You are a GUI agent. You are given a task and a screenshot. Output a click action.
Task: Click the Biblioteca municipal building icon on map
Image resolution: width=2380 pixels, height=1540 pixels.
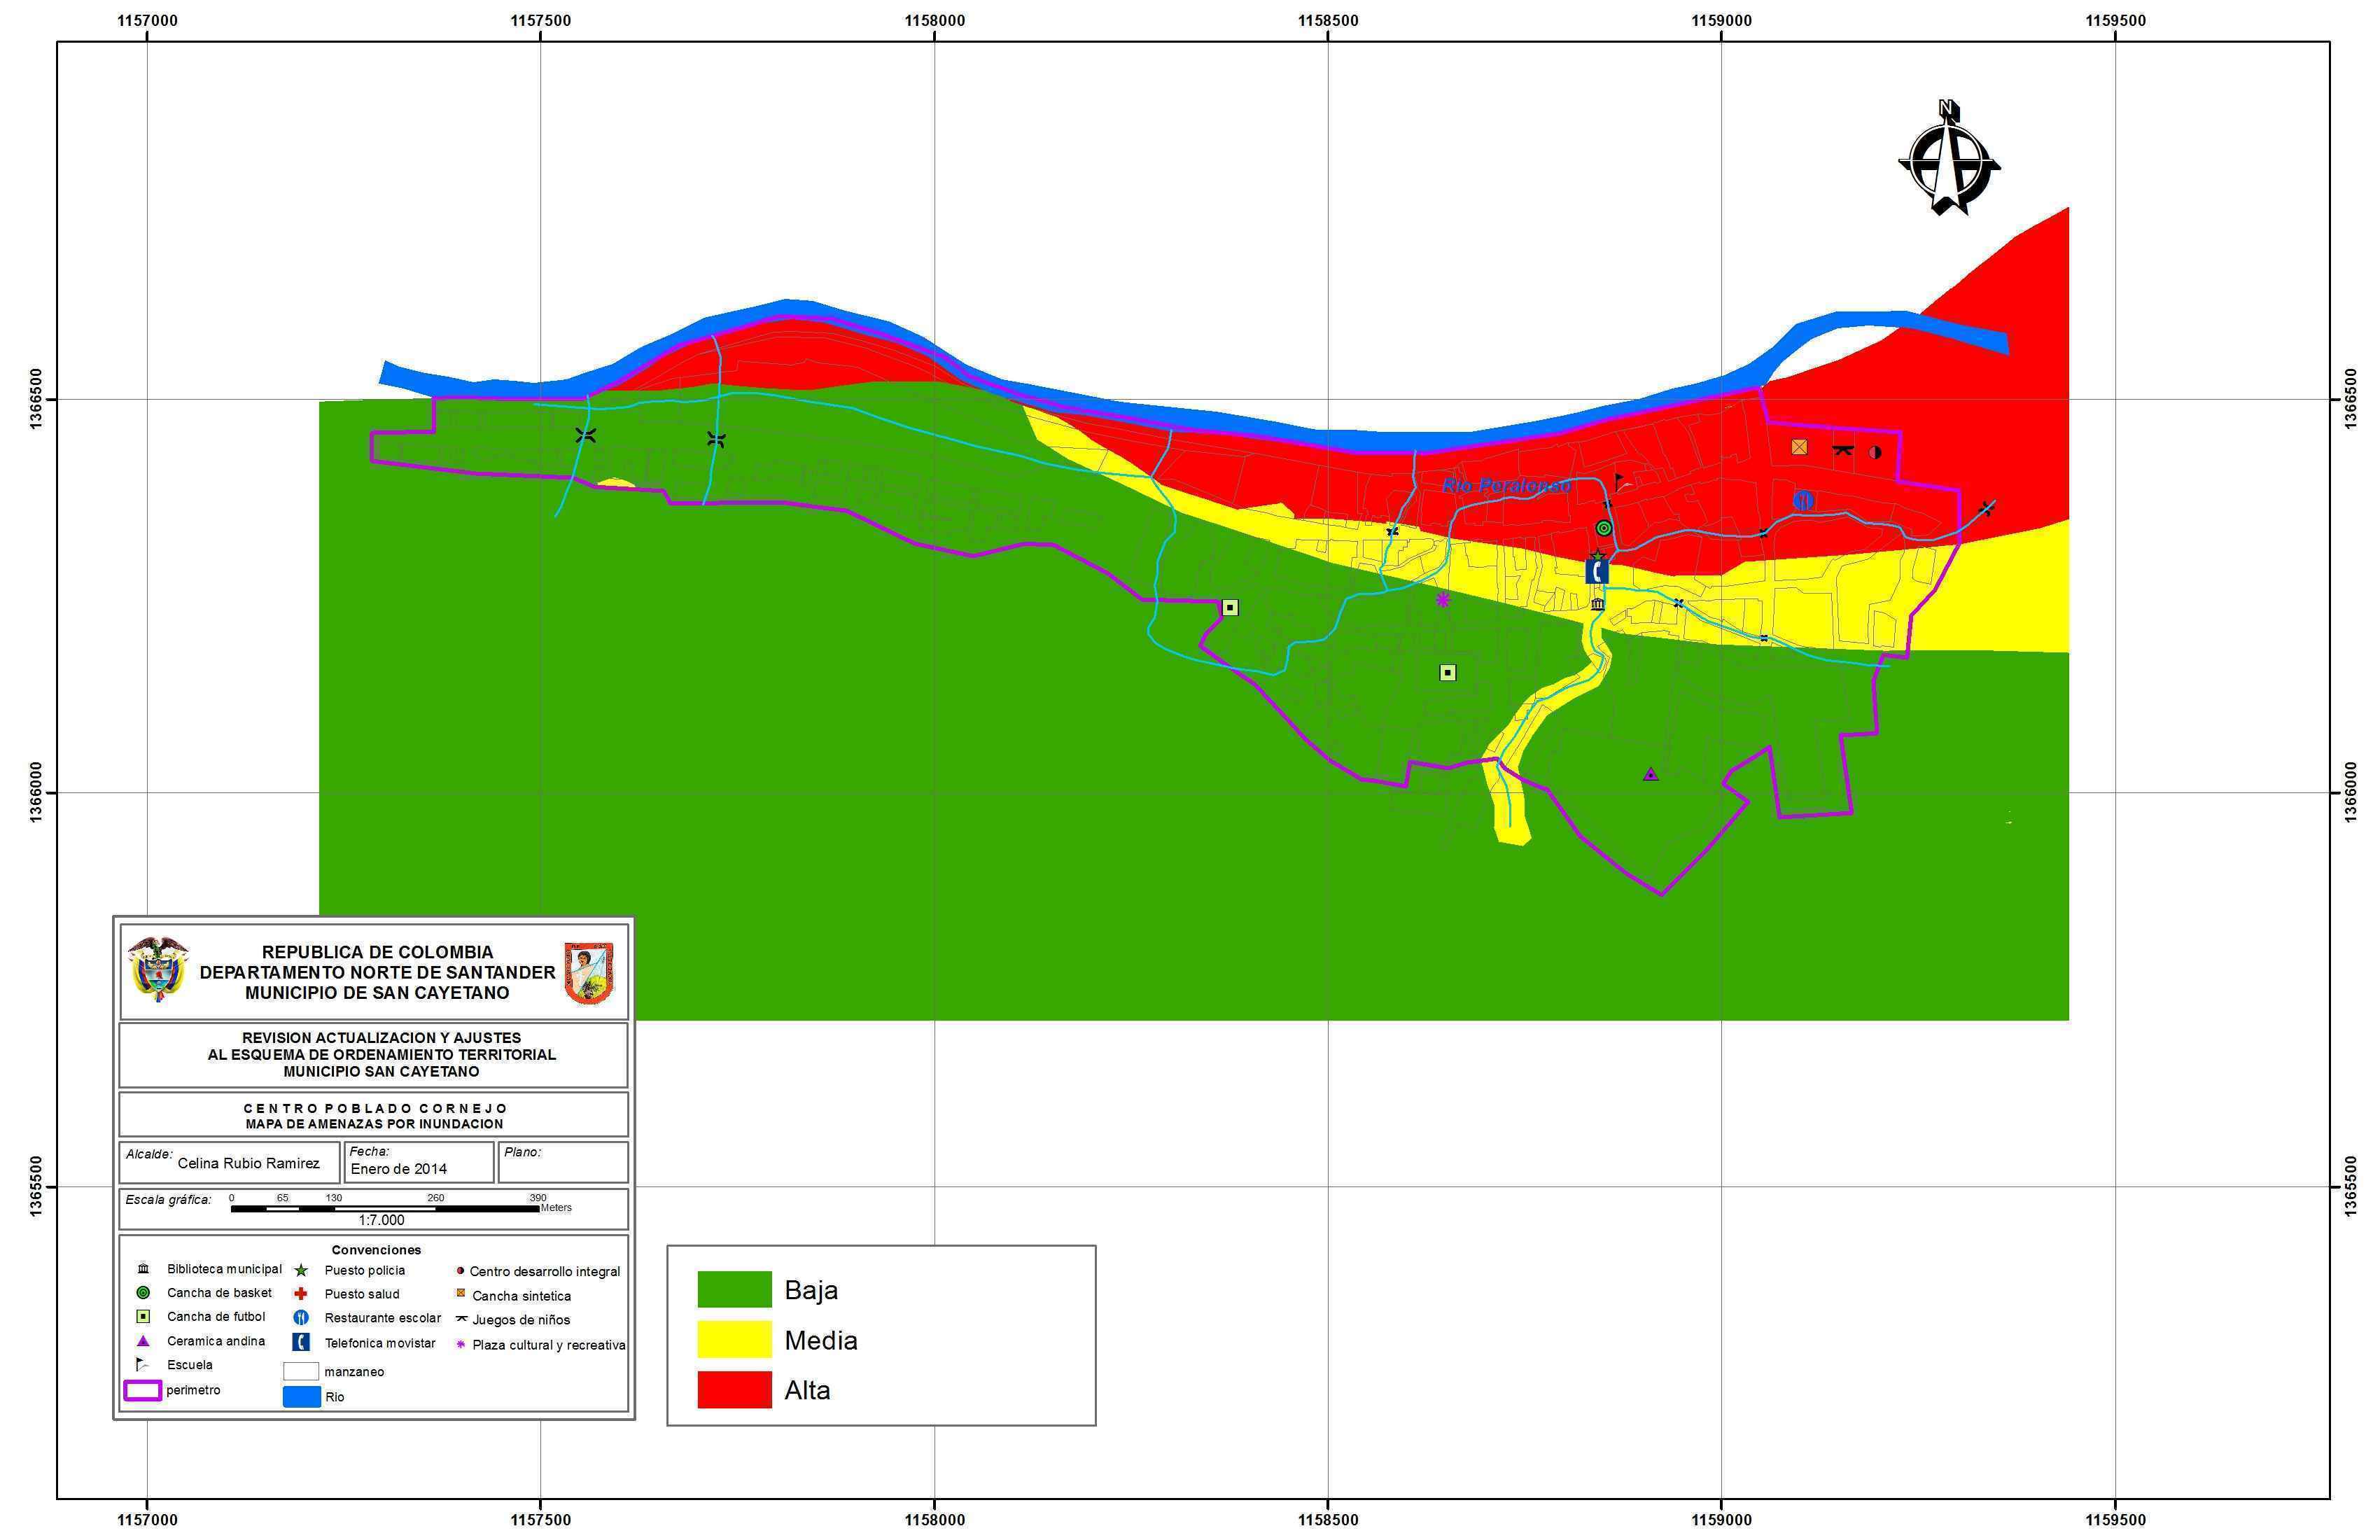pos(1597,604)
